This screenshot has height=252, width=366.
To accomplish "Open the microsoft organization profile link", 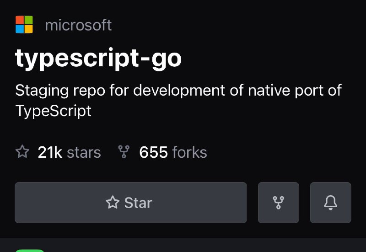I will [78, 25].
